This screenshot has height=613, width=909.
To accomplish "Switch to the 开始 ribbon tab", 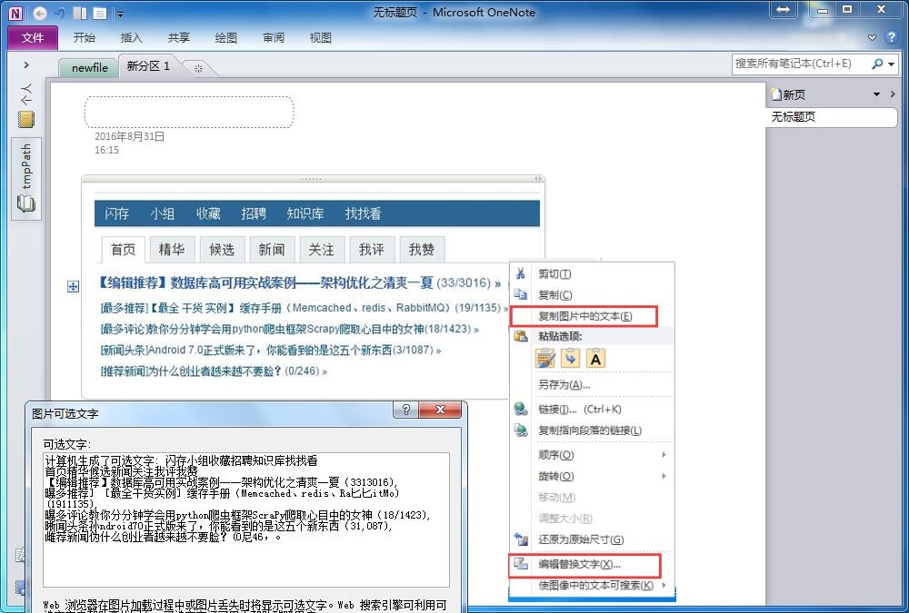I will click(x=84, y=37).
